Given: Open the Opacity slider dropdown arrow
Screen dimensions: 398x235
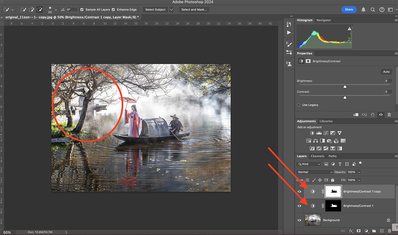Looking at the screenshot, I should pyautogui.click(x=359, y=172).
